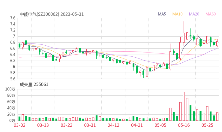This screenshot has height=132, width=222.
Task: Click the 7.4 price axis label
Action: pos(13,24)
